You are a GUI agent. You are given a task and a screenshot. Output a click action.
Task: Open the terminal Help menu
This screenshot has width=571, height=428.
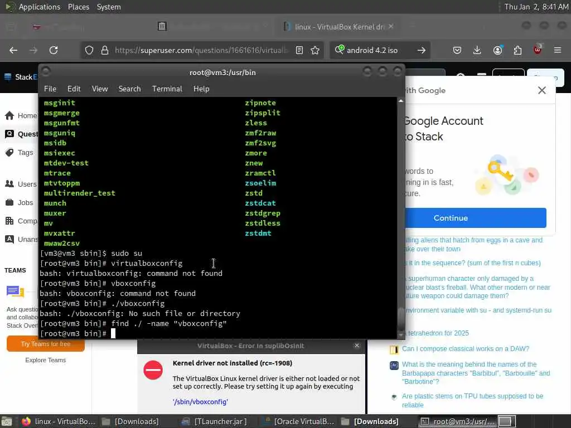click(201, 89)
